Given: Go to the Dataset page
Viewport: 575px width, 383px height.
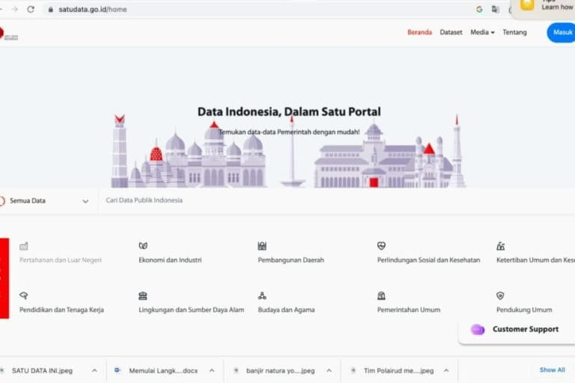Looking at the screenshot, I should pyautogui.click(x=451, y=32).
